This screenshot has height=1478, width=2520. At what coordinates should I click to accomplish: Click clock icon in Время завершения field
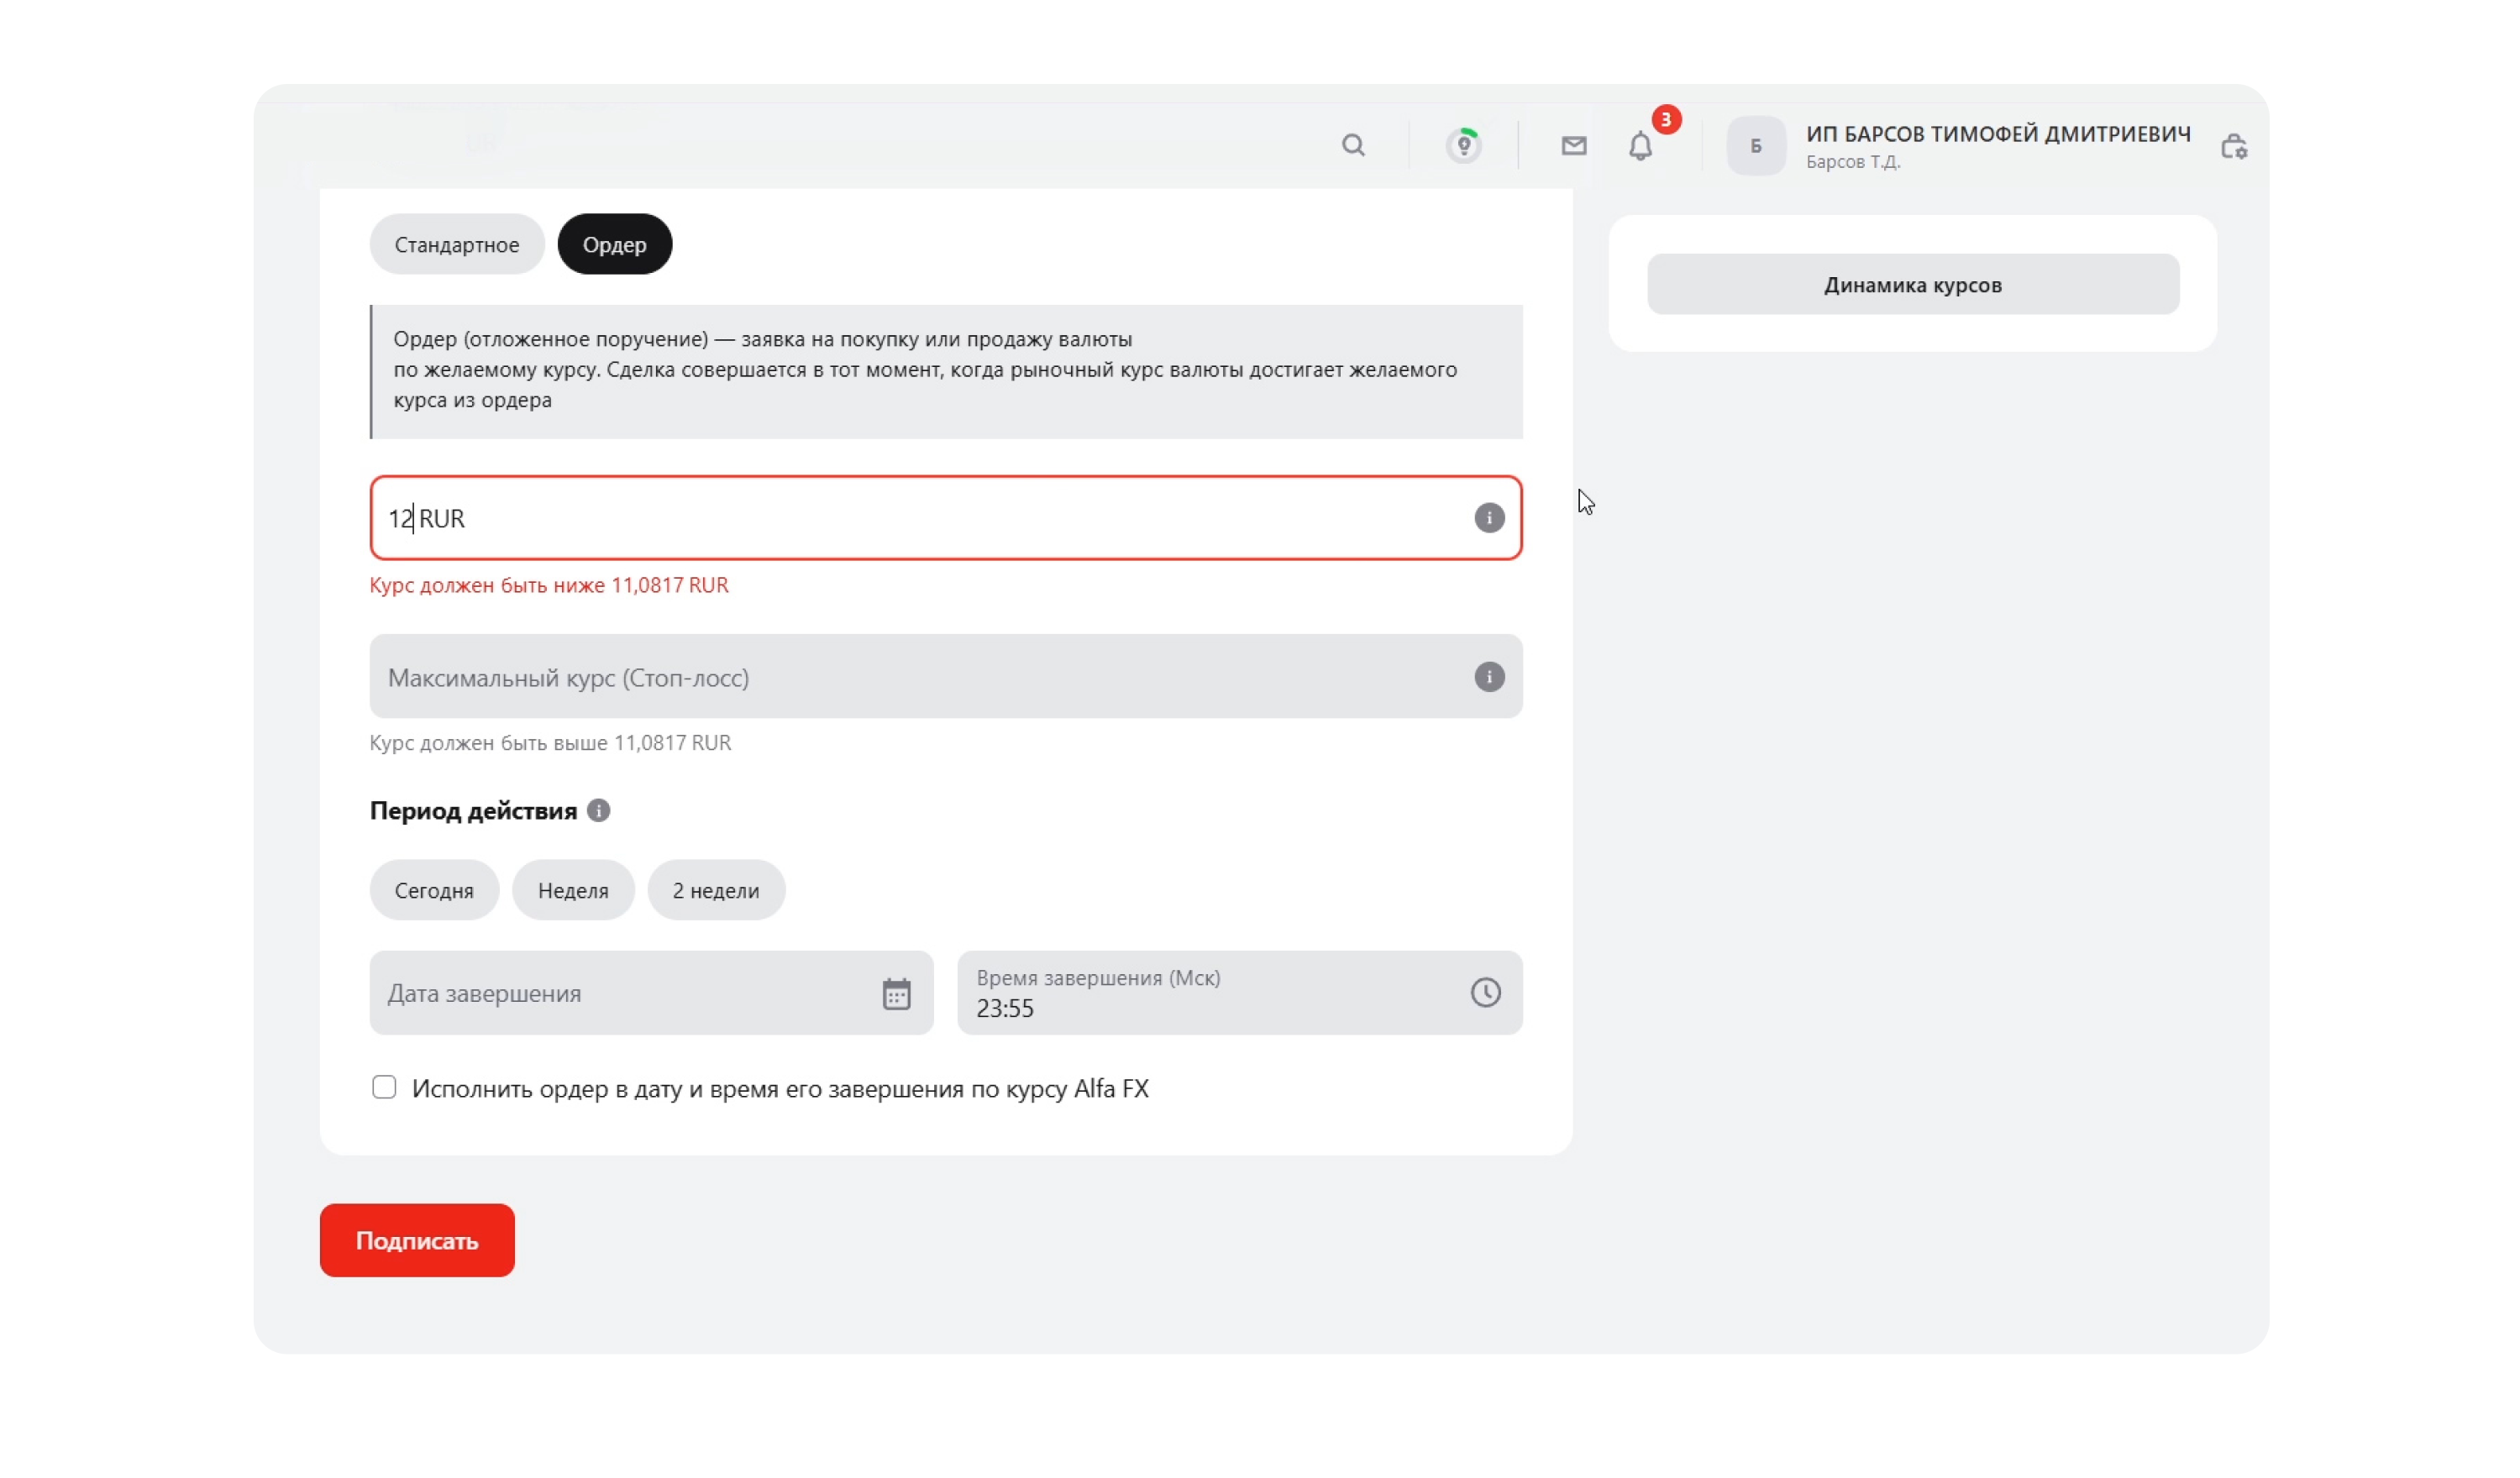click(x=1485, y=992)
